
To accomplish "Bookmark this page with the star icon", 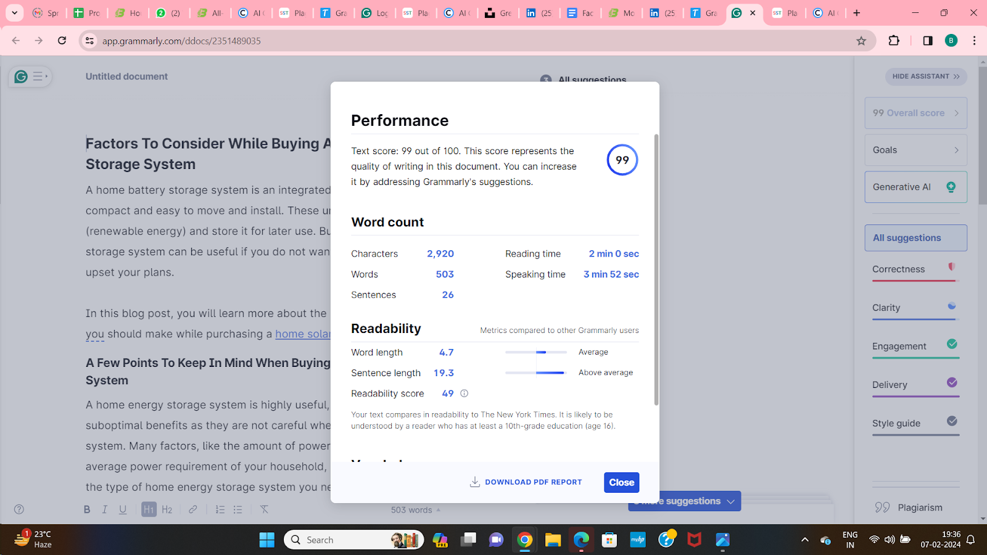I will tap(861, 41).
